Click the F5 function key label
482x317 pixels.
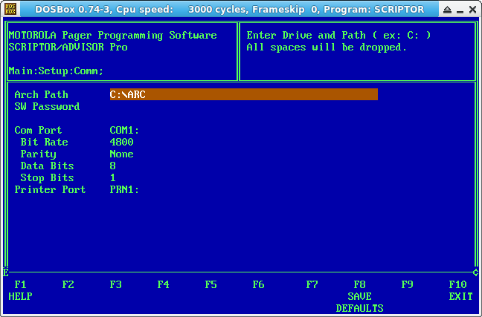point(211,285)
